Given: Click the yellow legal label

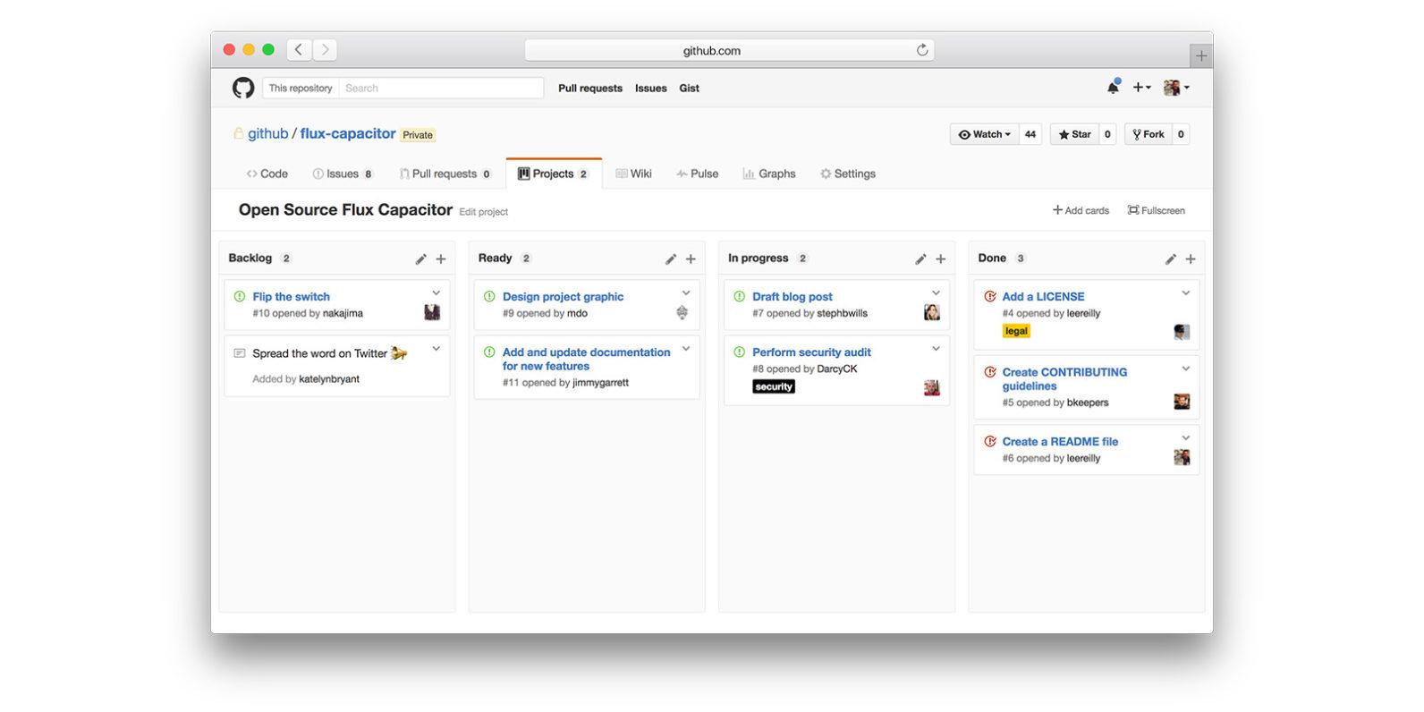Looking at the screenshot, I should (x=1016, y=331).
